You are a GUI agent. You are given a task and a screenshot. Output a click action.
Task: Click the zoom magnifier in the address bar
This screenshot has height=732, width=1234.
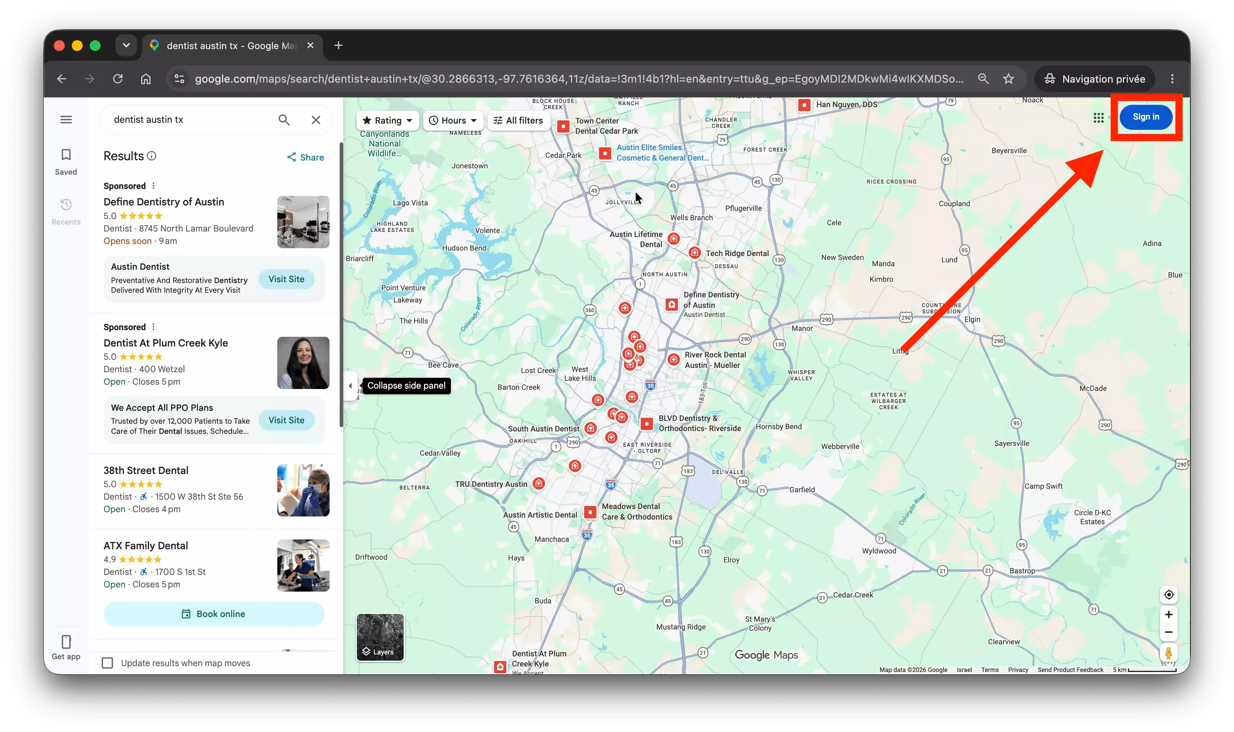[982, 79]
